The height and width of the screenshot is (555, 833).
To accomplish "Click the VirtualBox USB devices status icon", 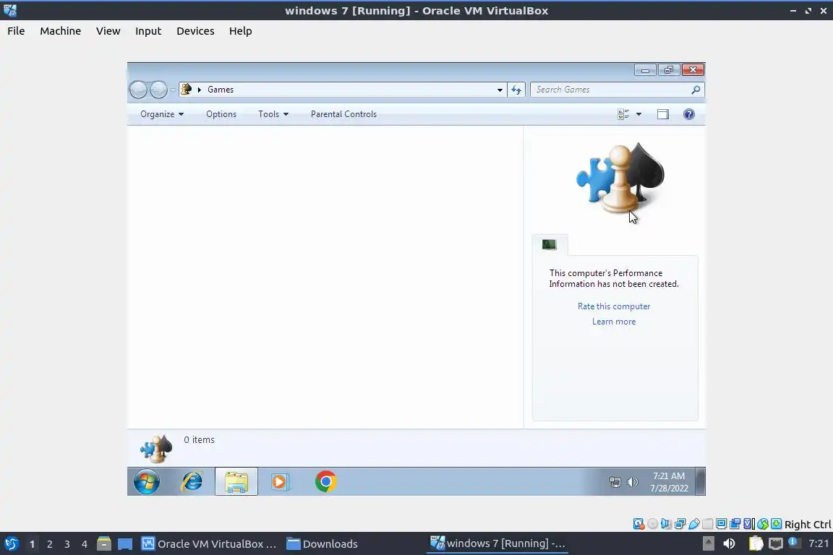I will click(x=694, y=524).
